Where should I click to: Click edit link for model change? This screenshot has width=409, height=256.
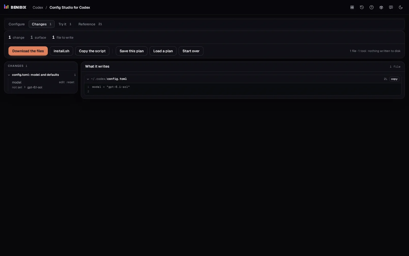click(62, 82)
